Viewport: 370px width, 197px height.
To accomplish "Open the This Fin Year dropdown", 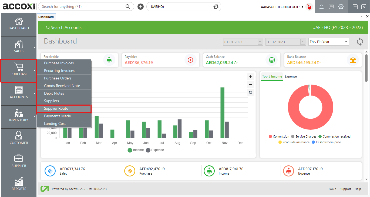I will coord(328,42).
